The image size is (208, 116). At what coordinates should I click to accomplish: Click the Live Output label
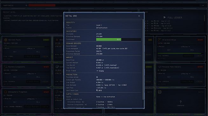tap(70, 82)
